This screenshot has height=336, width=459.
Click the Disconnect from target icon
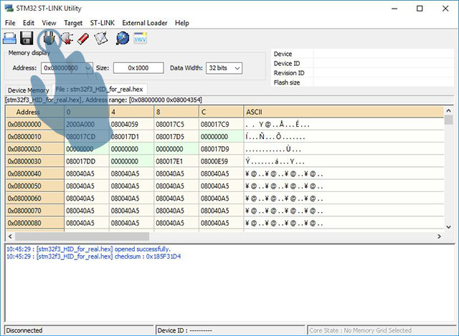[x=67, y=38]
